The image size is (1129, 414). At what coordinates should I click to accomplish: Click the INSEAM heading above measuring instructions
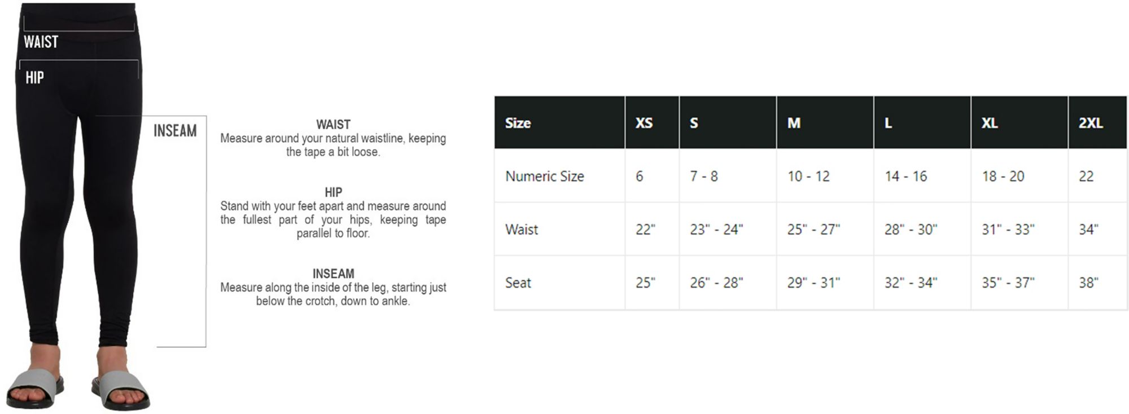click(x=333, y=274)
